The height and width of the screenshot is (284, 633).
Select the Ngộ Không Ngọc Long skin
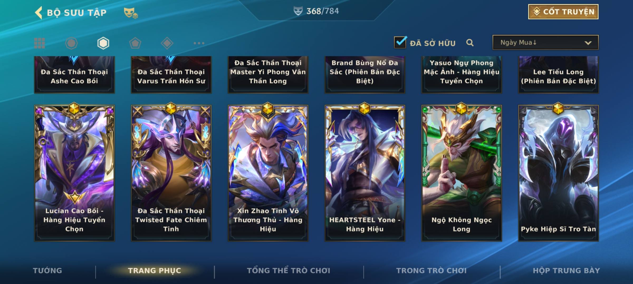[x=462, y=173]
